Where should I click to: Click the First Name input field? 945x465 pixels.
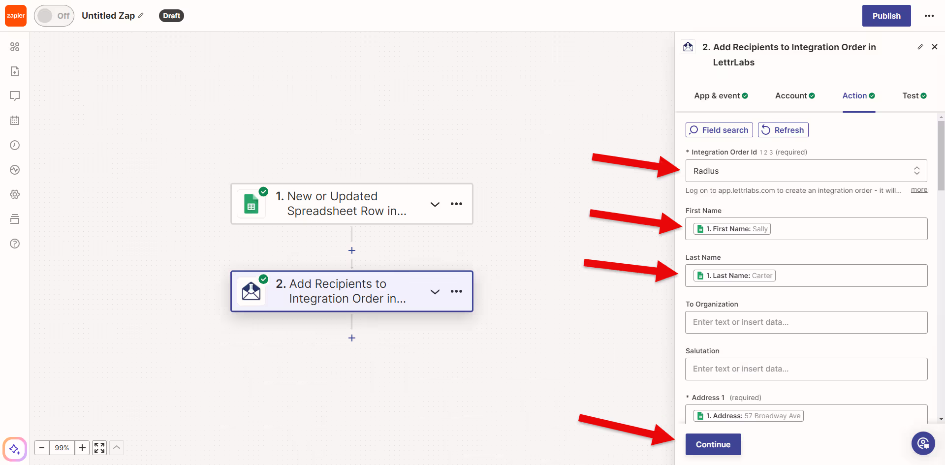point(806,229)
